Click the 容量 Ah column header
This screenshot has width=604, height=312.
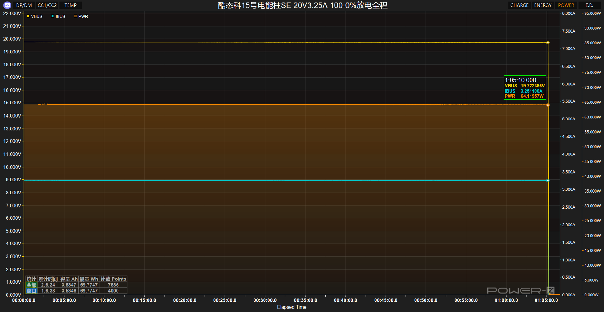pos(69,279)
